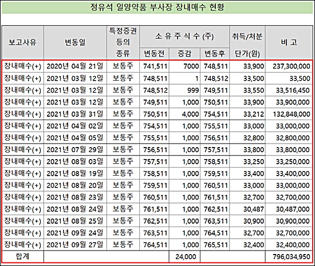The image size is (315, 266).
Task: Select the unit price 33,550
Action: (x=254, y=90)
